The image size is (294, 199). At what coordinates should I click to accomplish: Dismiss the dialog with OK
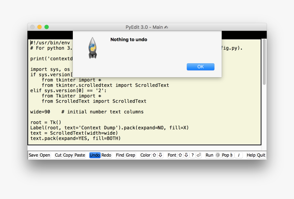point(200,67)
